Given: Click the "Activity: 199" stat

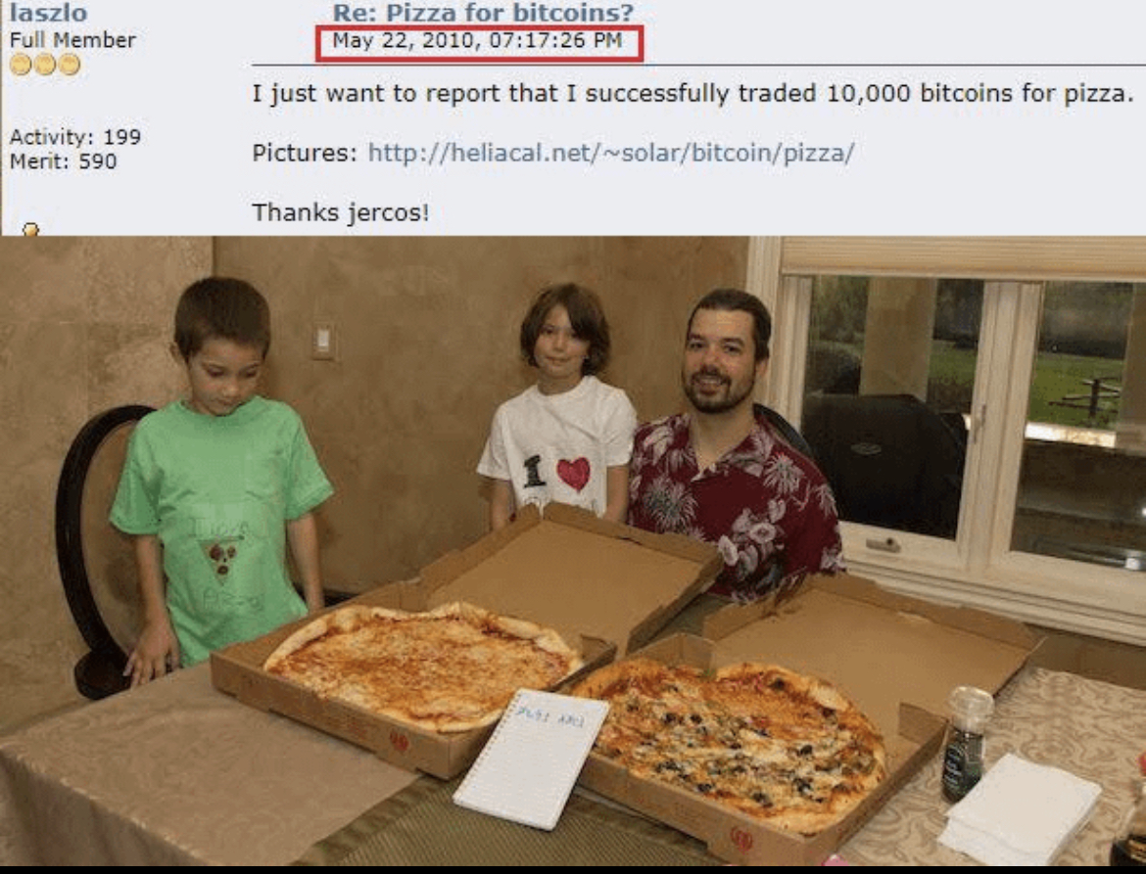Looking at the screenshot, I should [x=75, y=137].
